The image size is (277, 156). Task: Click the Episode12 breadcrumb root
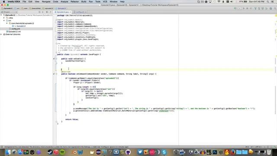click(x=7, y=8)
